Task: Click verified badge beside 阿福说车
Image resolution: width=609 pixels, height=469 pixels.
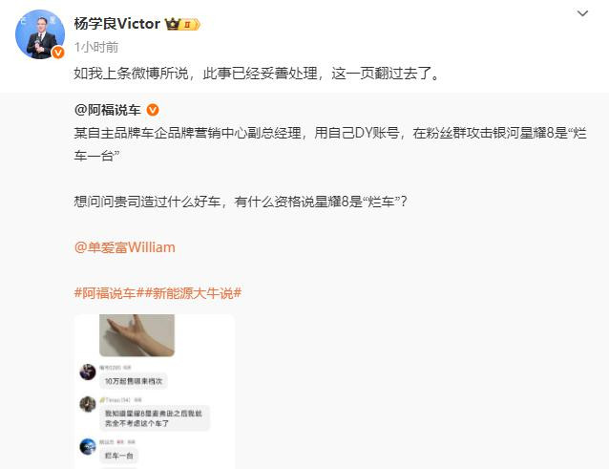Action: 153,110
